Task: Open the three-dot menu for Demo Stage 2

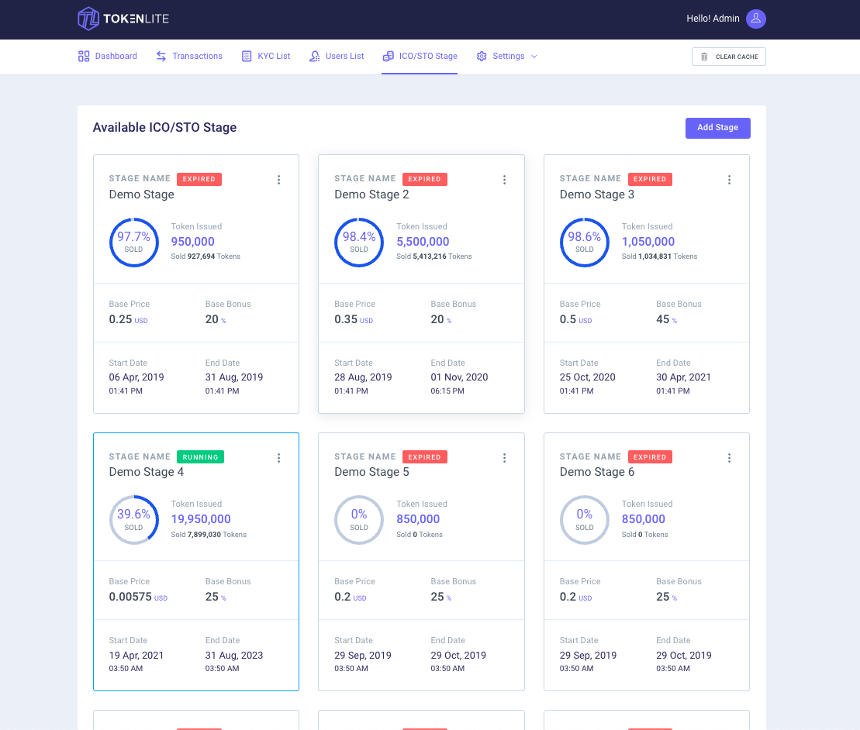Action: pyautogui.click(x=505, y=180)
